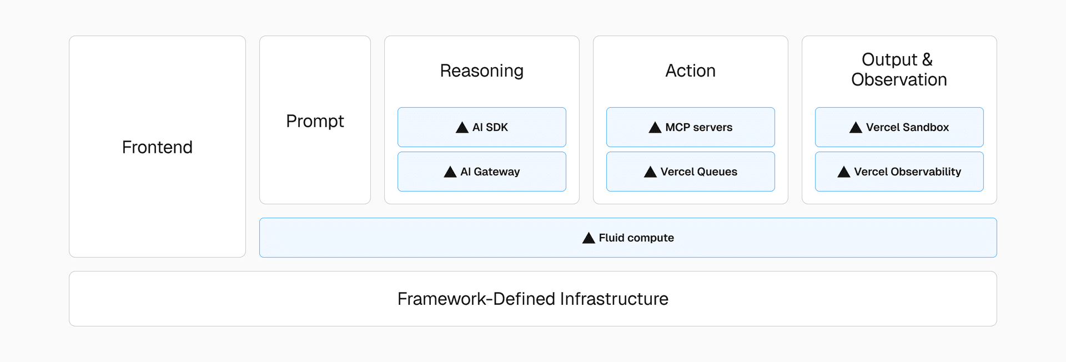Click the triangle icon beside AI SDK

coord(462,128)
